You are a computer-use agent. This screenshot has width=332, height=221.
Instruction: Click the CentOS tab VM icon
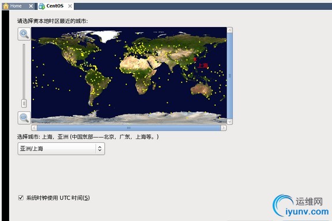[41, 6]
